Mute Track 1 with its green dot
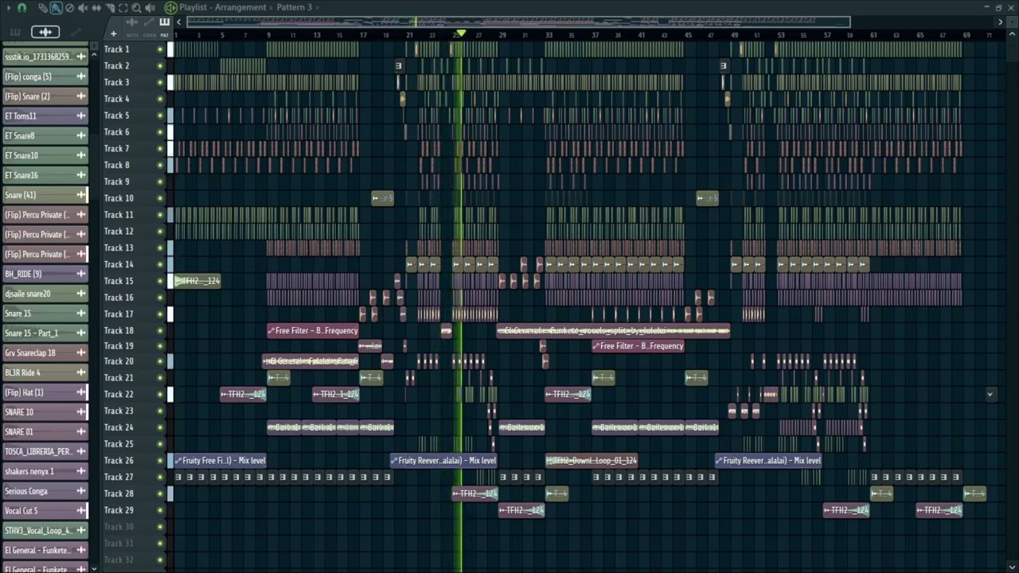Screen dimensions: 1019x573 pyautogui.click(x=160, y=49)
